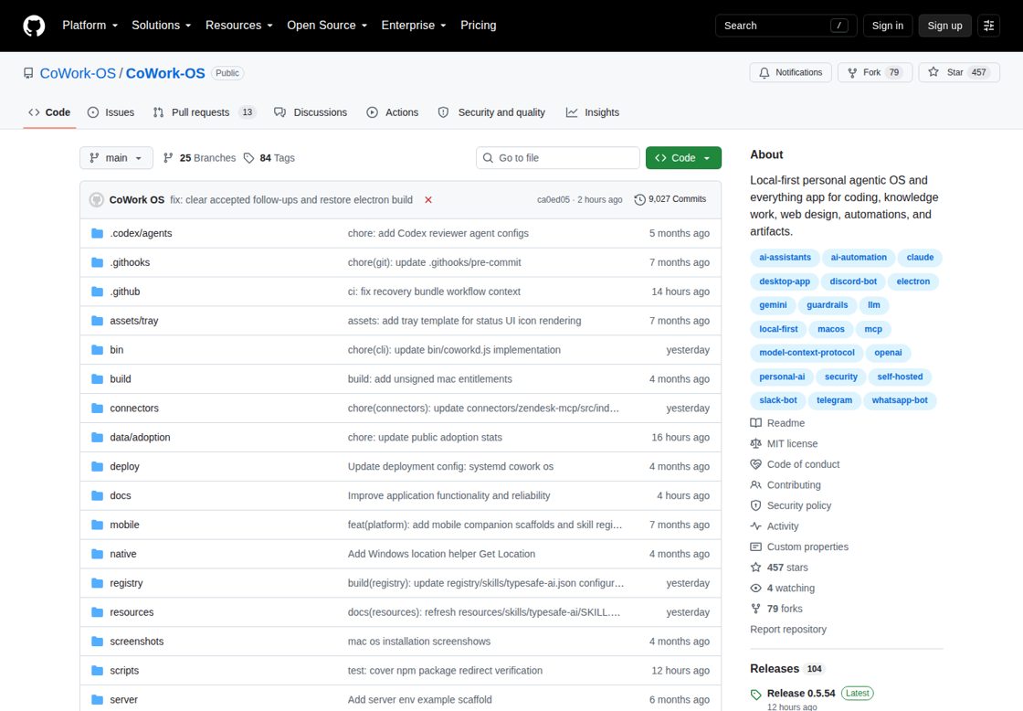Click the Security policy shield icon

pyautogui.click(x=755, y=505)
